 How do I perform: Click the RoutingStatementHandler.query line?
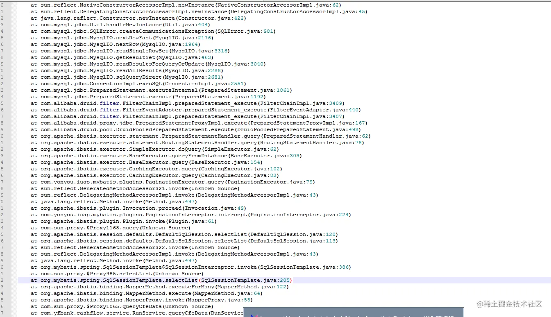(x=197, y=143)
